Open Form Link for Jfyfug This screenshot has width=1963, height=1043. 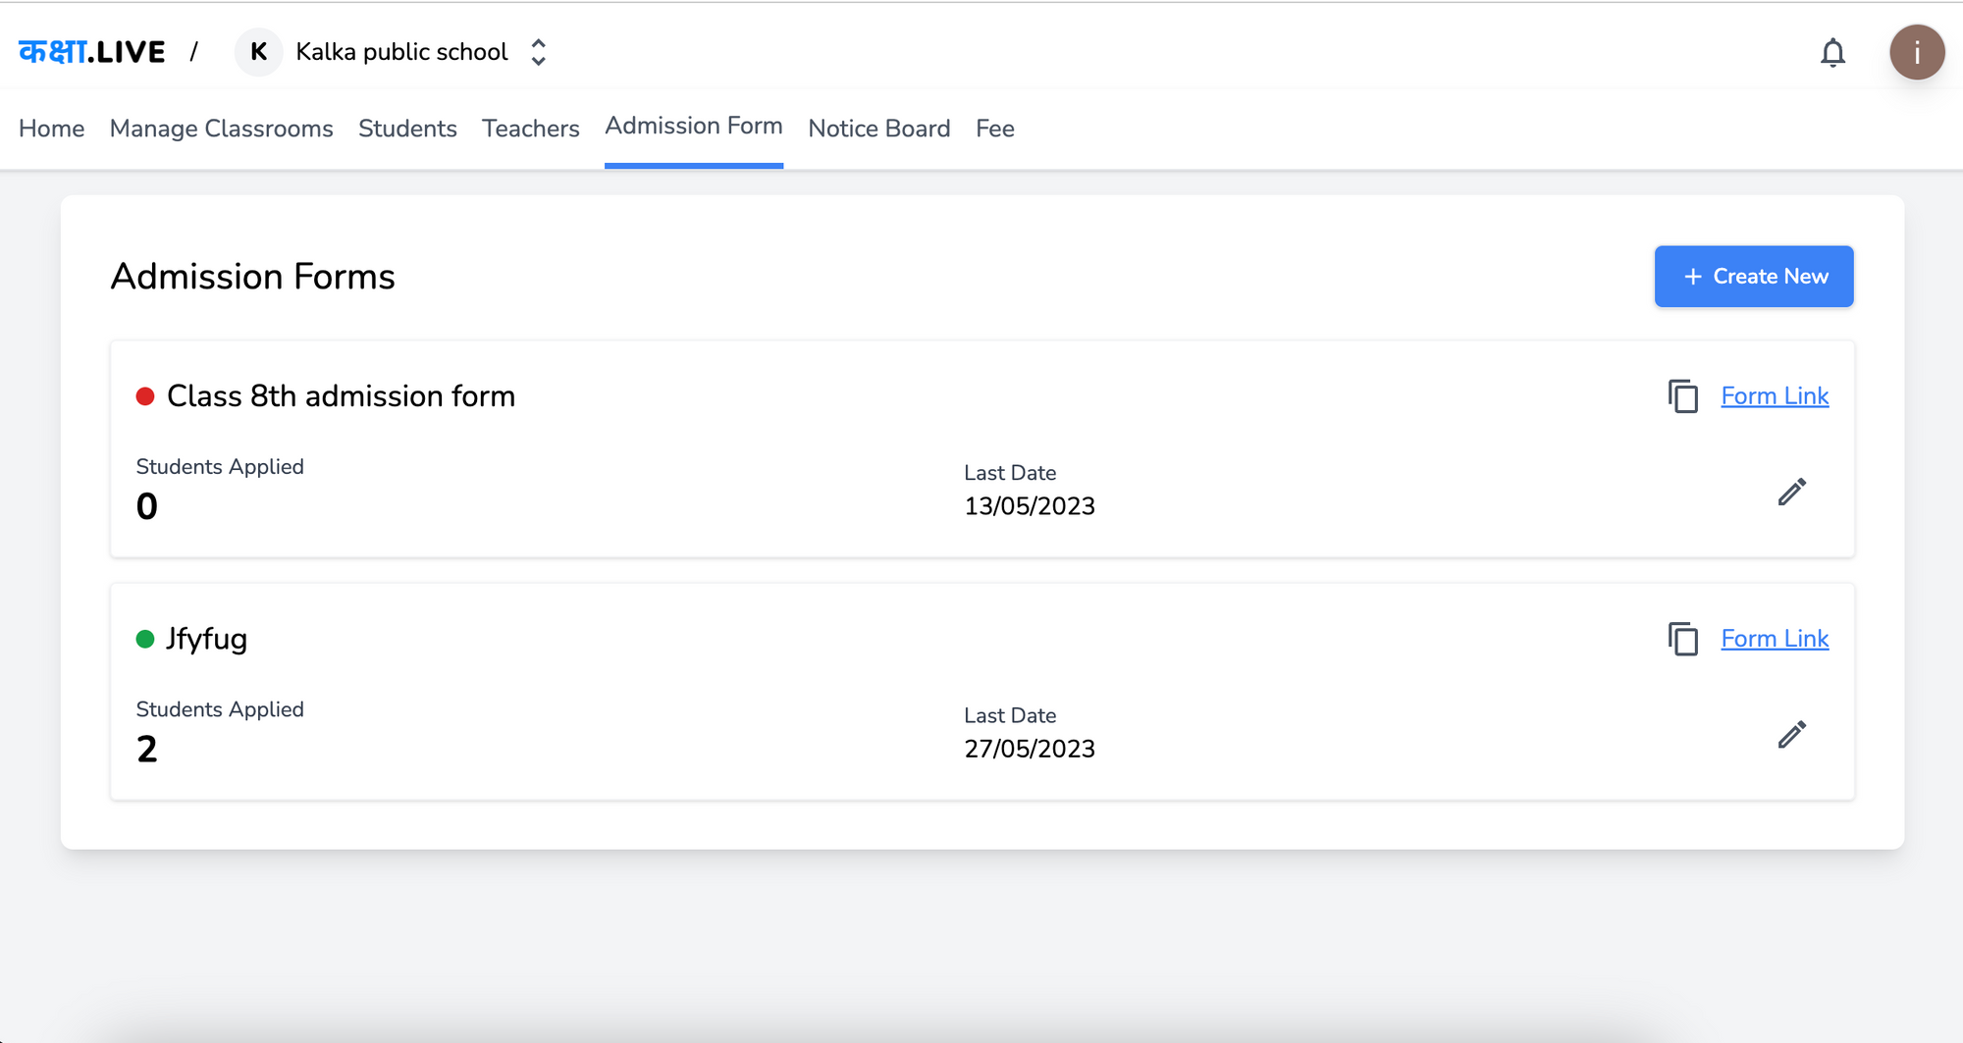(x=1775, y=639)
